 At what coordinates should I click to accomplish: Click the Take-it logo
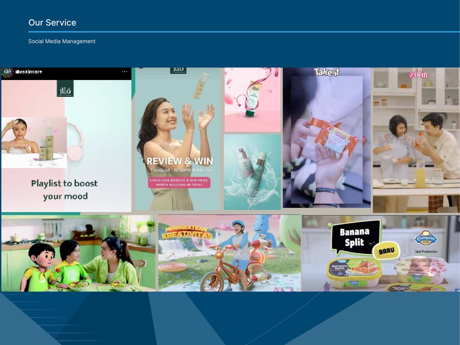click(x=327, y=72)
